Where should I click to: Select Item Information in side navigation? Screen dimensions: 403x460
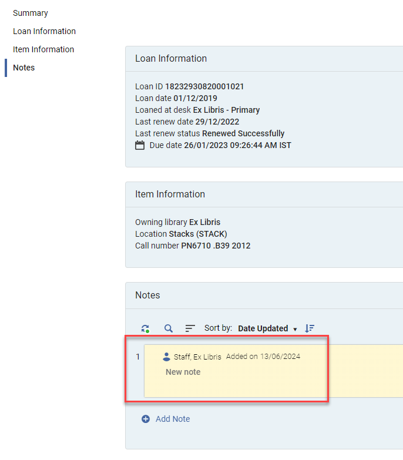pyautogui.click(x=43, y=49)
